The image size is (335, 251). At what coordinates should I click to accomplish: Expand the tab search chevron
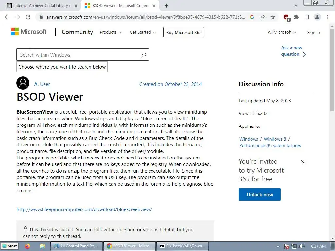(x=296, y=6)
